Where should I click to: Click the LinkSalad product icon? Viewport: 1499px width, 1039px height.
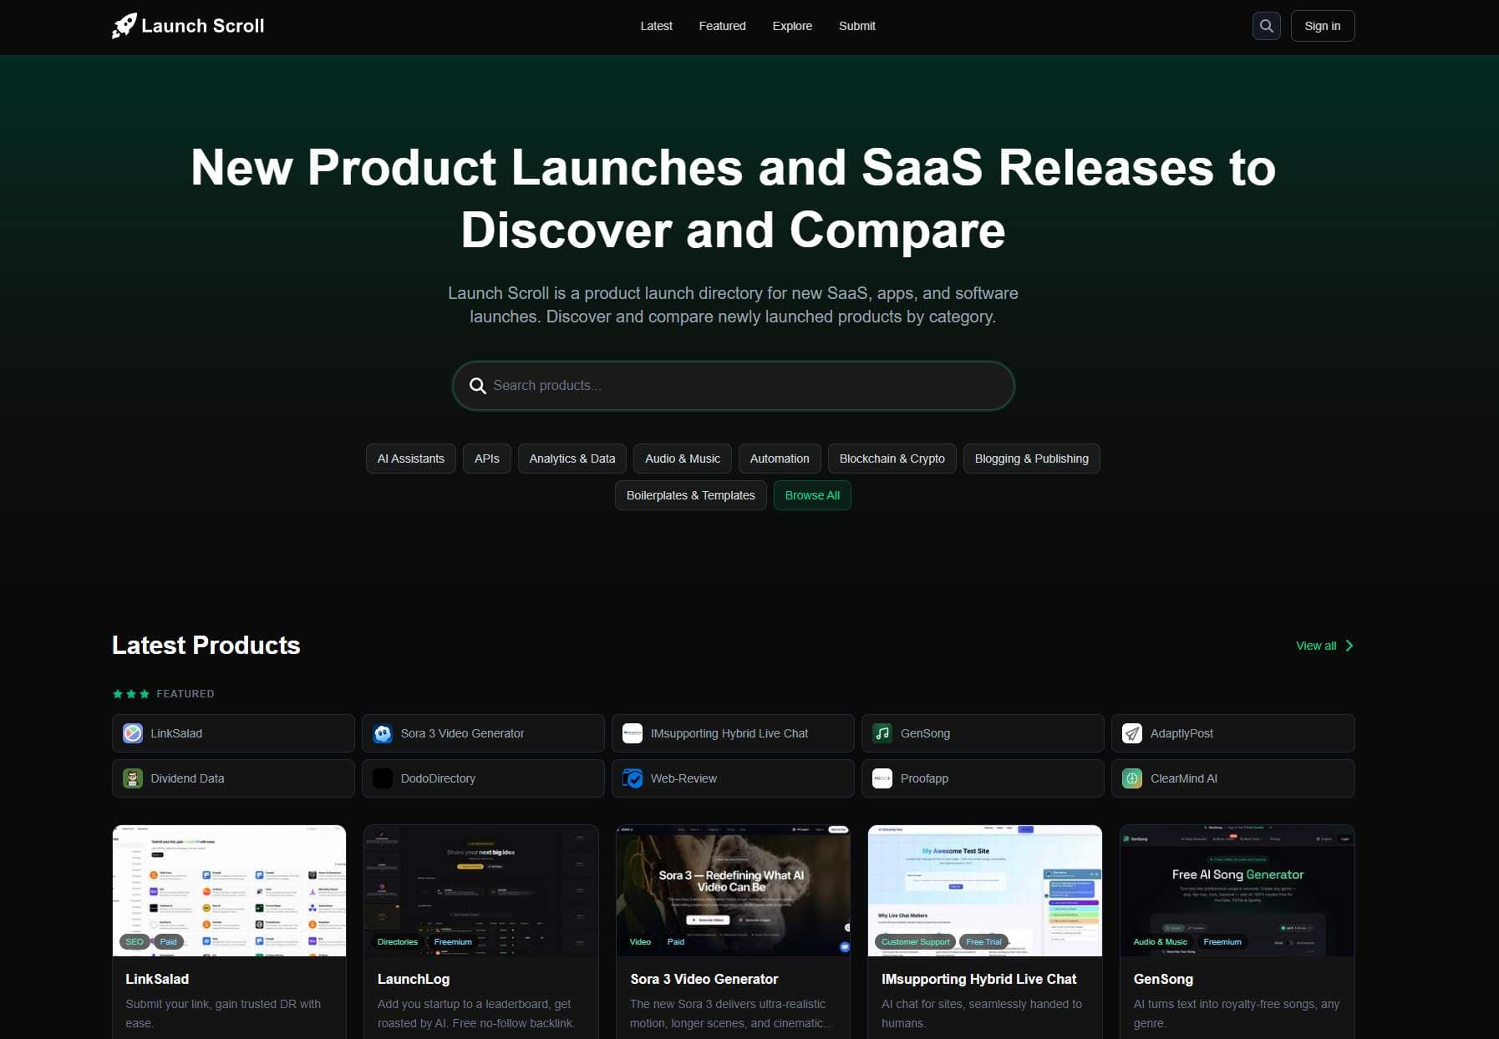coord(133,732)
